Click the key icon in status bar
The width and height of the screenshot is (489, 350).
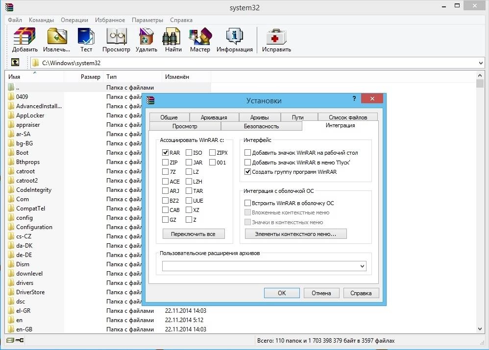pyautogui.click(x=20, y=340)
